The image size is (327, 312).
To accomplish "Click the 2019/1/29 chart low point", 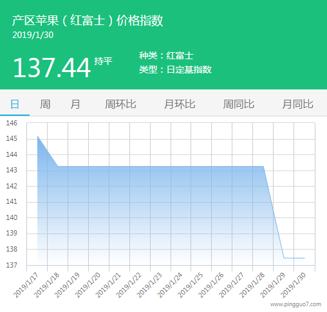I will pyautogui.click(x=284, y=258).
